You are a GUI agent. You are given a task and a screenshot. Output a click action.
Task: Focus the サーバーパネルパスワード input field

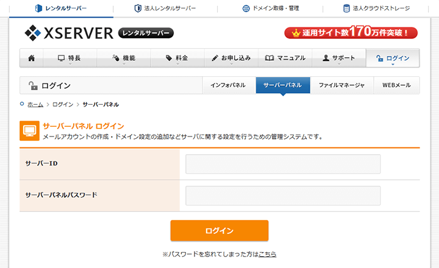tap(283, 196)
